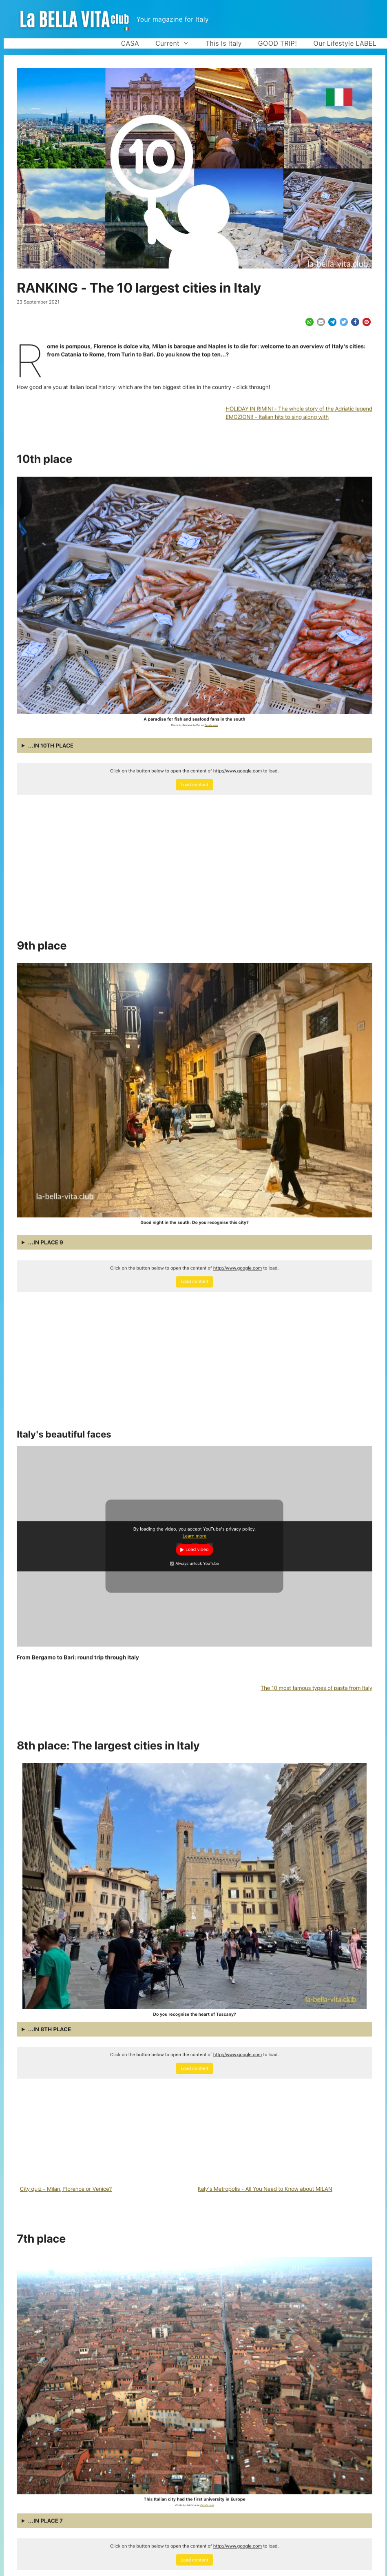Click the red rooftops aerial photo

pyautogui.click(x=194, y=2375)
